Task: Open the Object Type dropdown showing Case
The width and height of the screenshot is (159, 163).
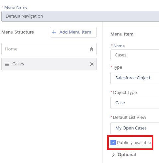Action: pos(135,103)
